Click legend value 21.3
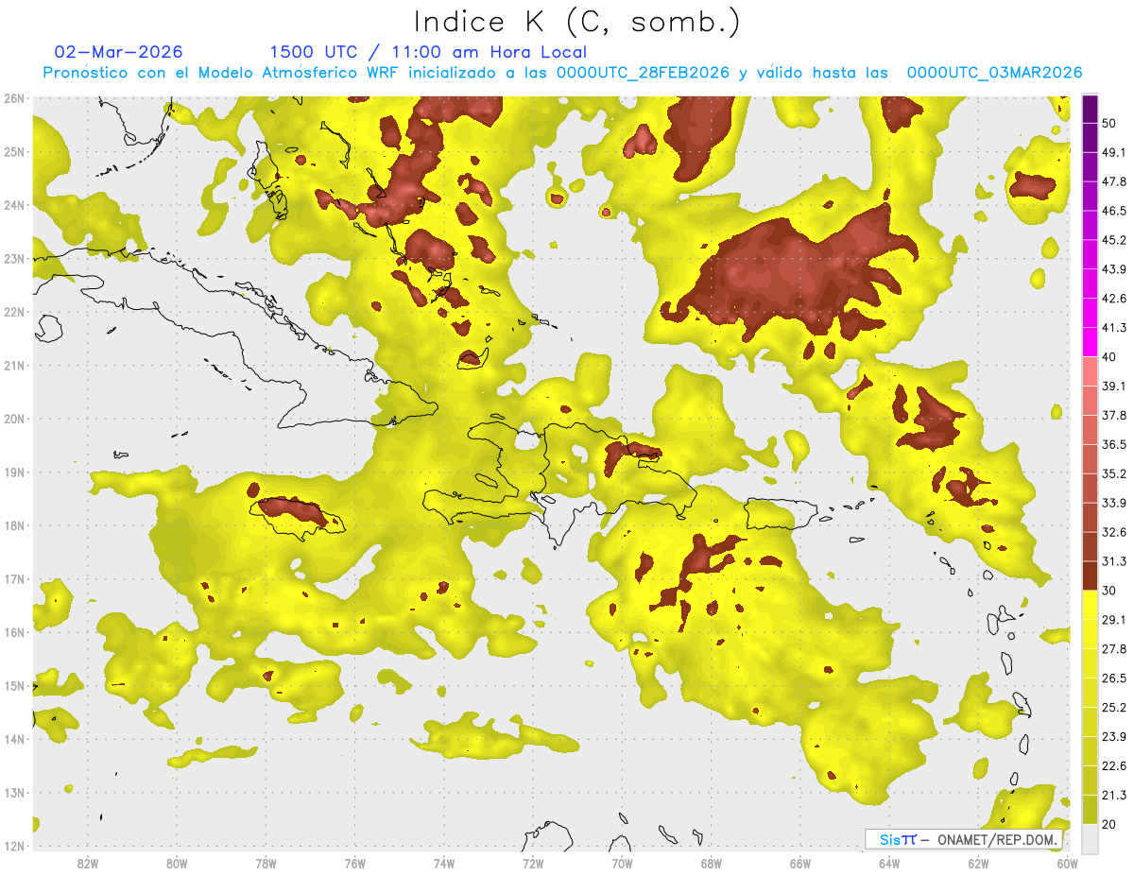1134x876 pixels. pos(1115,795)
